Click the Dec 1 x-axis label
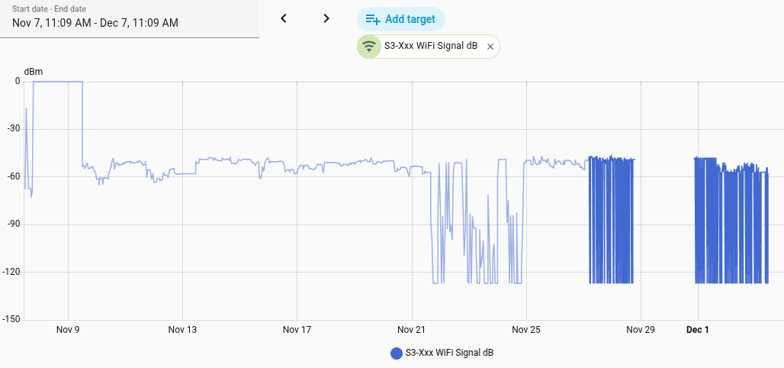 [x=698, y=330]
